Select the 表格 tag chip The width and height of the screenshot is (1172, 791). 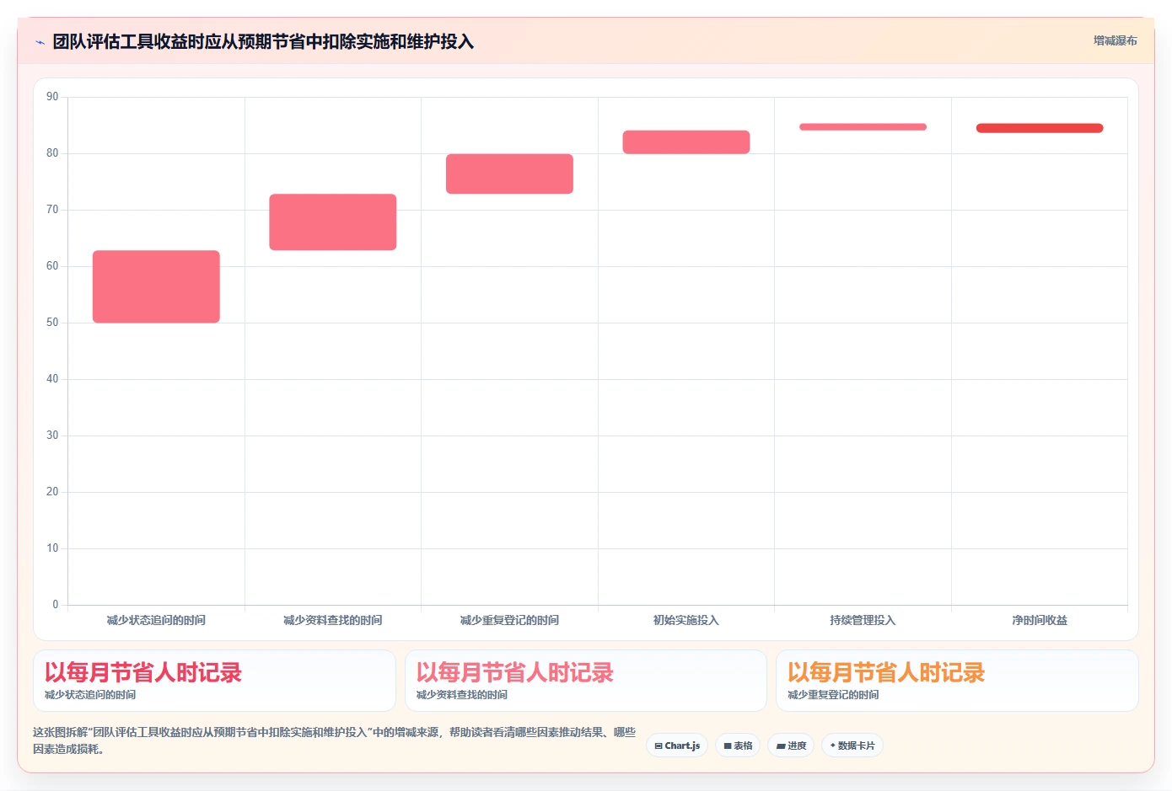738,746
